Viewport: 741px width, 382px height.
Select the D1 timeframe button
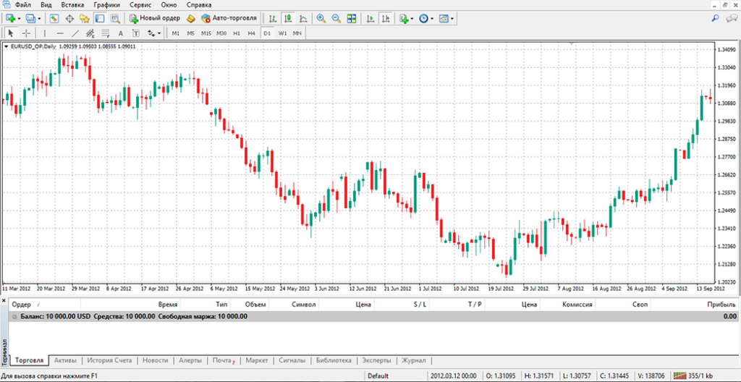pos(267,33)
